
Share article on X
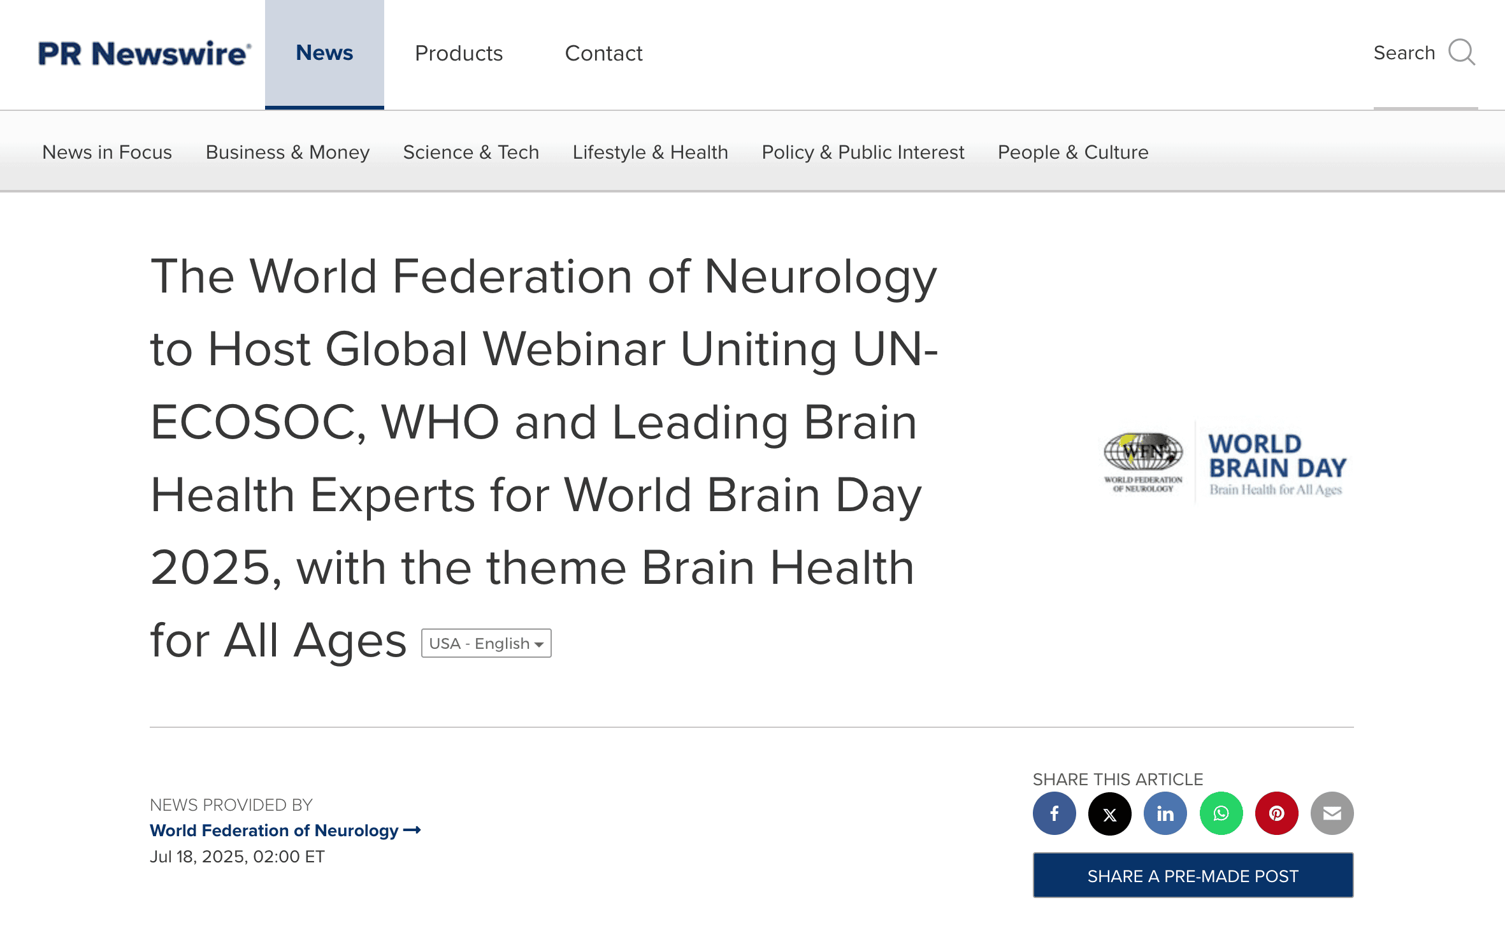[x=1110, y=813]
